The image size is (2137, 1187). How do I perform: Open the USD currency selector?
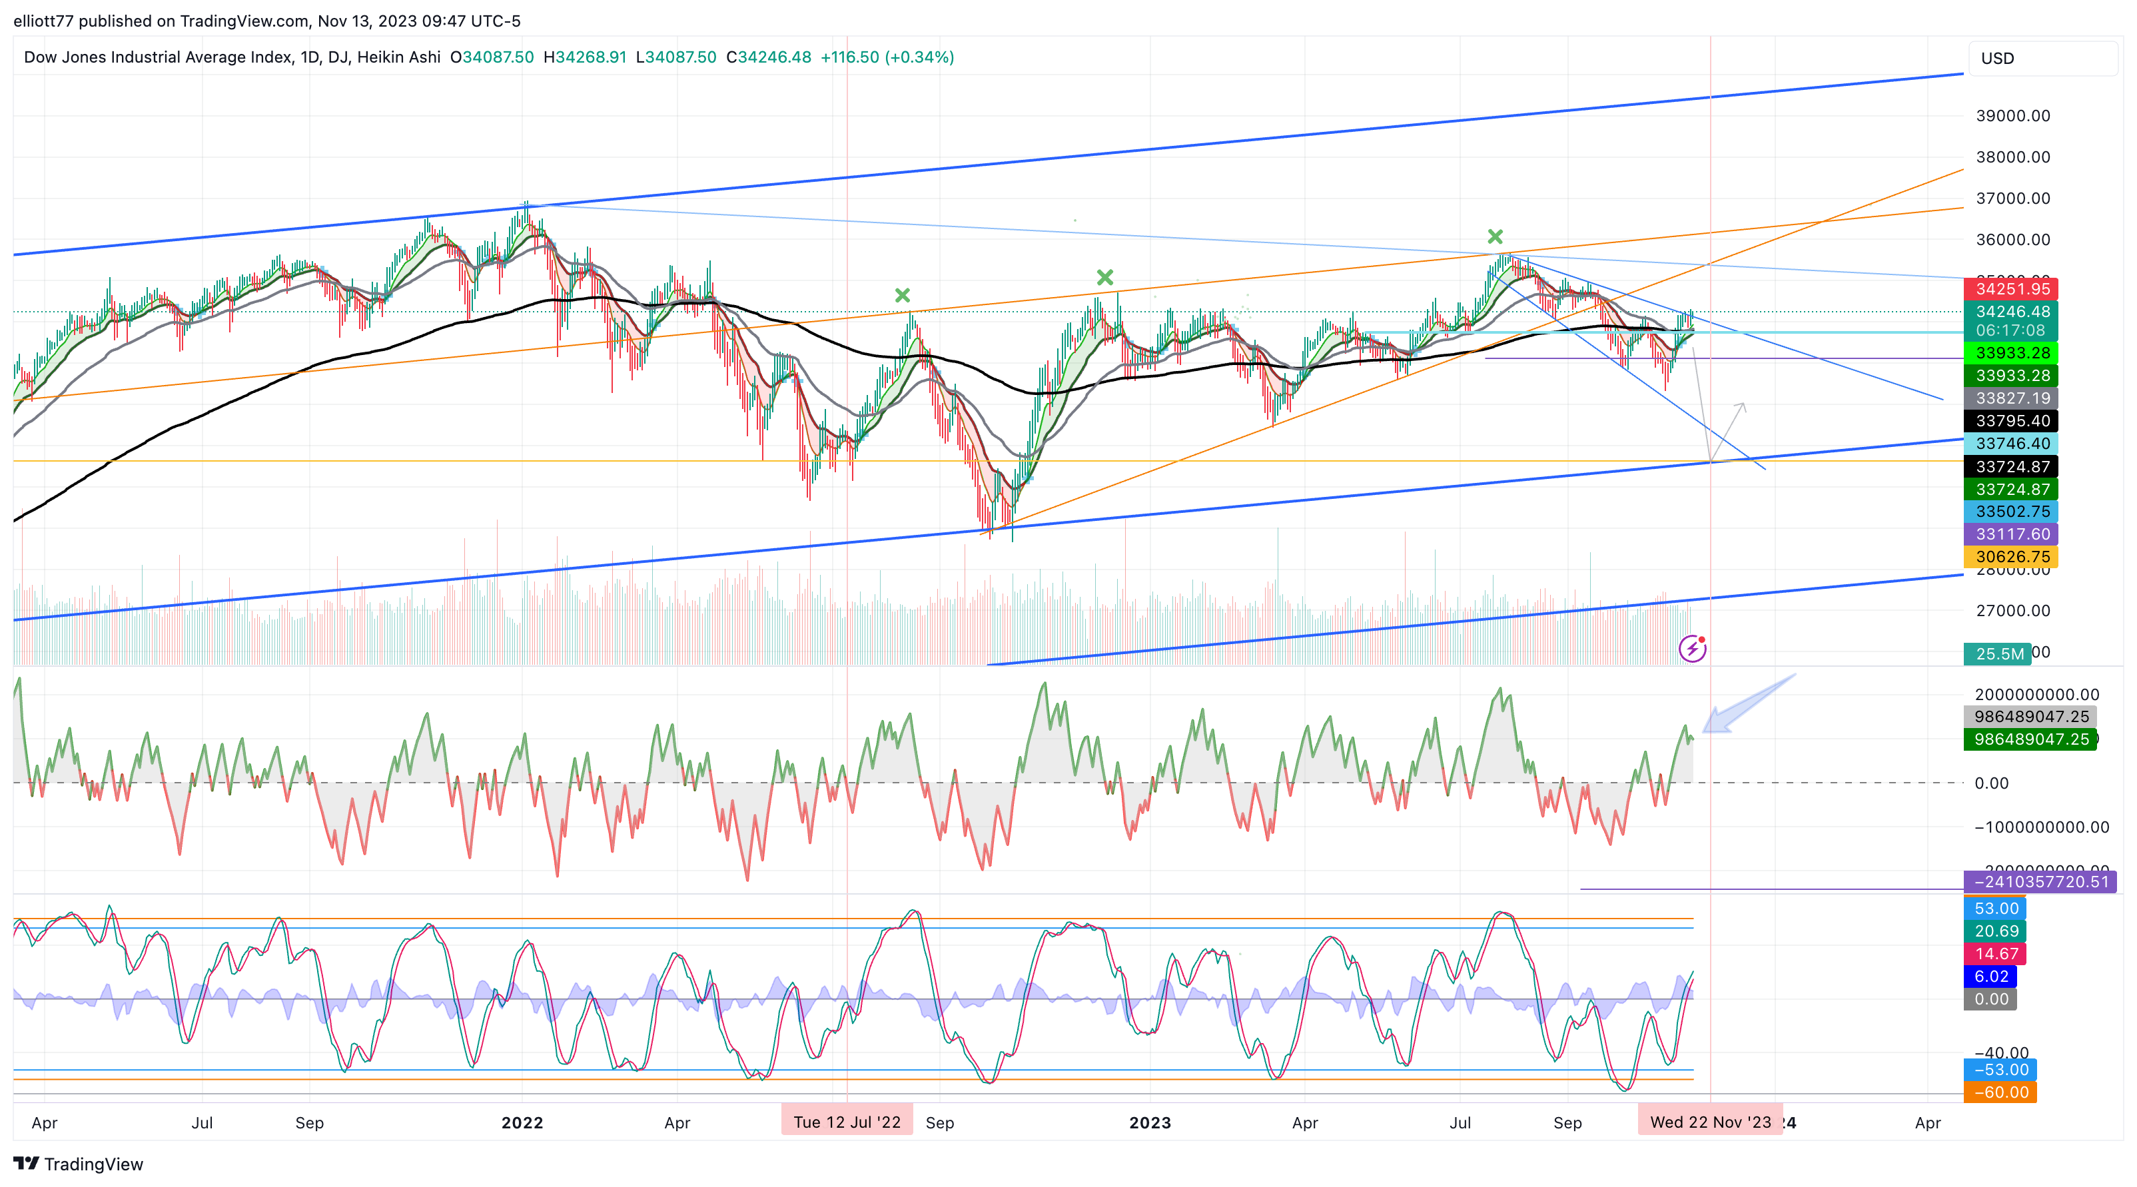pos(2042,58)
